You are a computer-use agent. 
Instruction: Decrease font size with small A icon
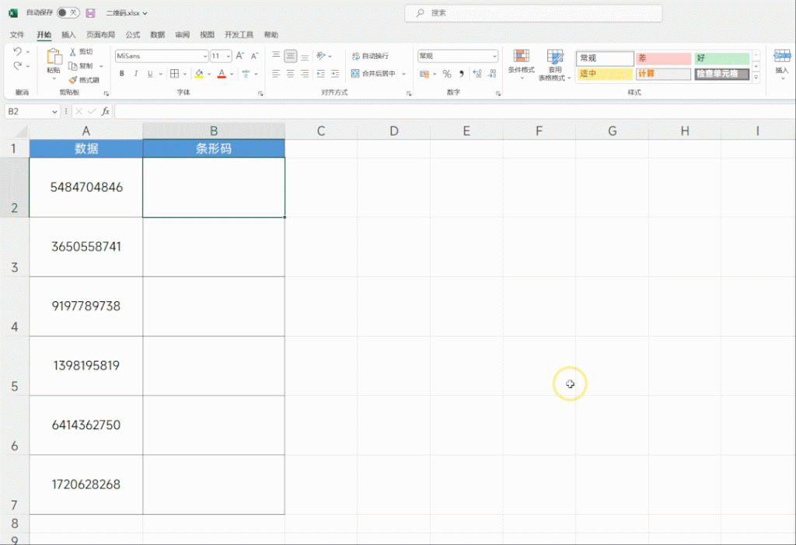click(x=254, y=56)
